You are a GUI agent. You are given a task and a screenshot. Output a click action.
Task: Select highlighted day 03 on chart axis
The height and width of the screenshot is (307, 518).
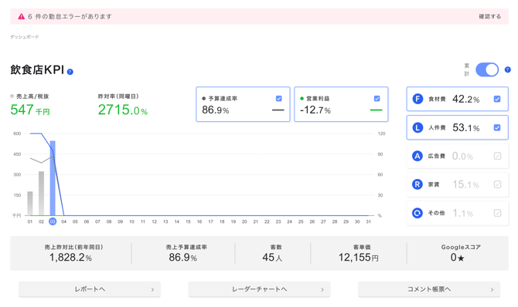(x=53, y=221)
